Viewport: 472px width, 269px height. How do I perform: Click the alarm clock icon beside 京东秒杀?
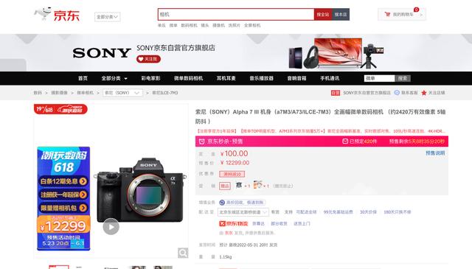[201, 141]
